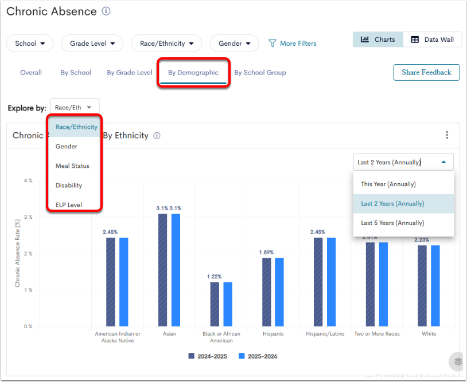Click the American Indian 2025-2026 blue bar
The image size is (467, 382).
pyautogui.click(x=124, y=282)
